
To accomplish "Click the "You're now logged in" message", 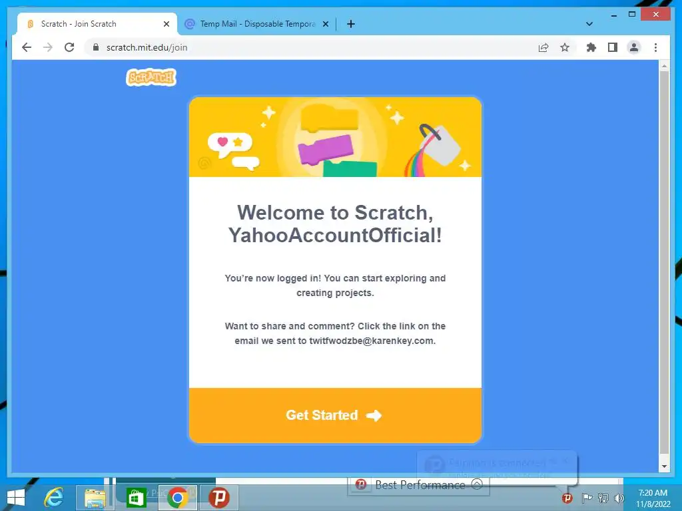I will coord(335,285).
